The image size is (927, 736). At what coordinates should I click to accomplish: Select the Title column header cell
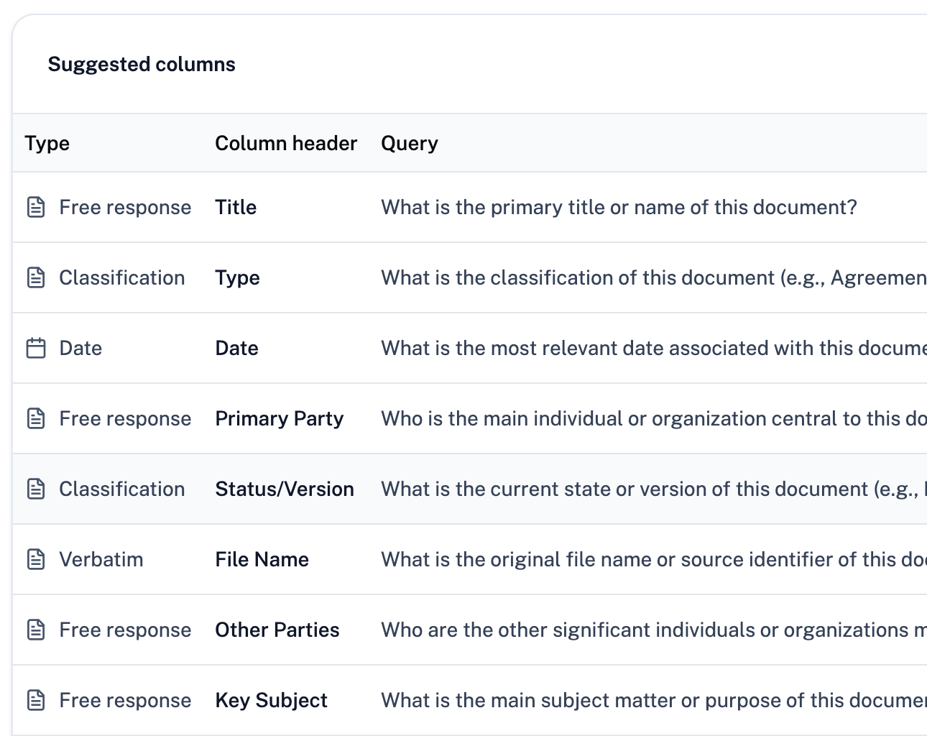tap(236, 207)
